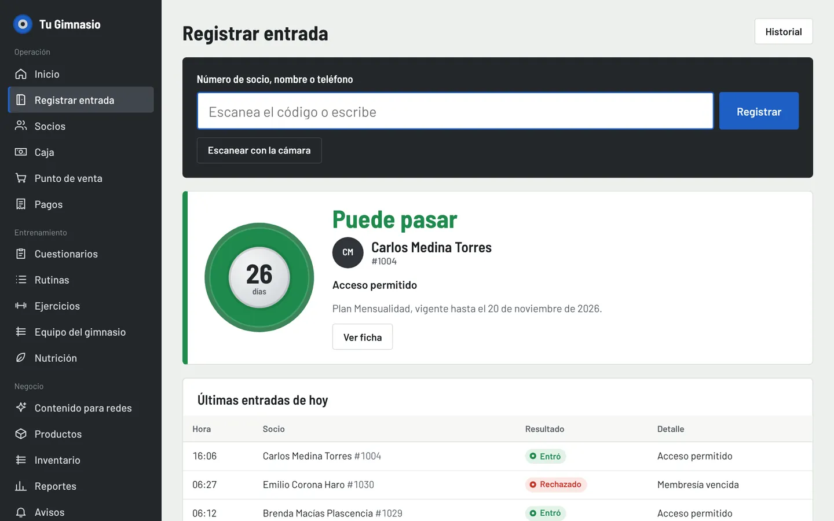Click the Plan Mensualidad validity text
834x521 pixels.
(x=467, y=309)
